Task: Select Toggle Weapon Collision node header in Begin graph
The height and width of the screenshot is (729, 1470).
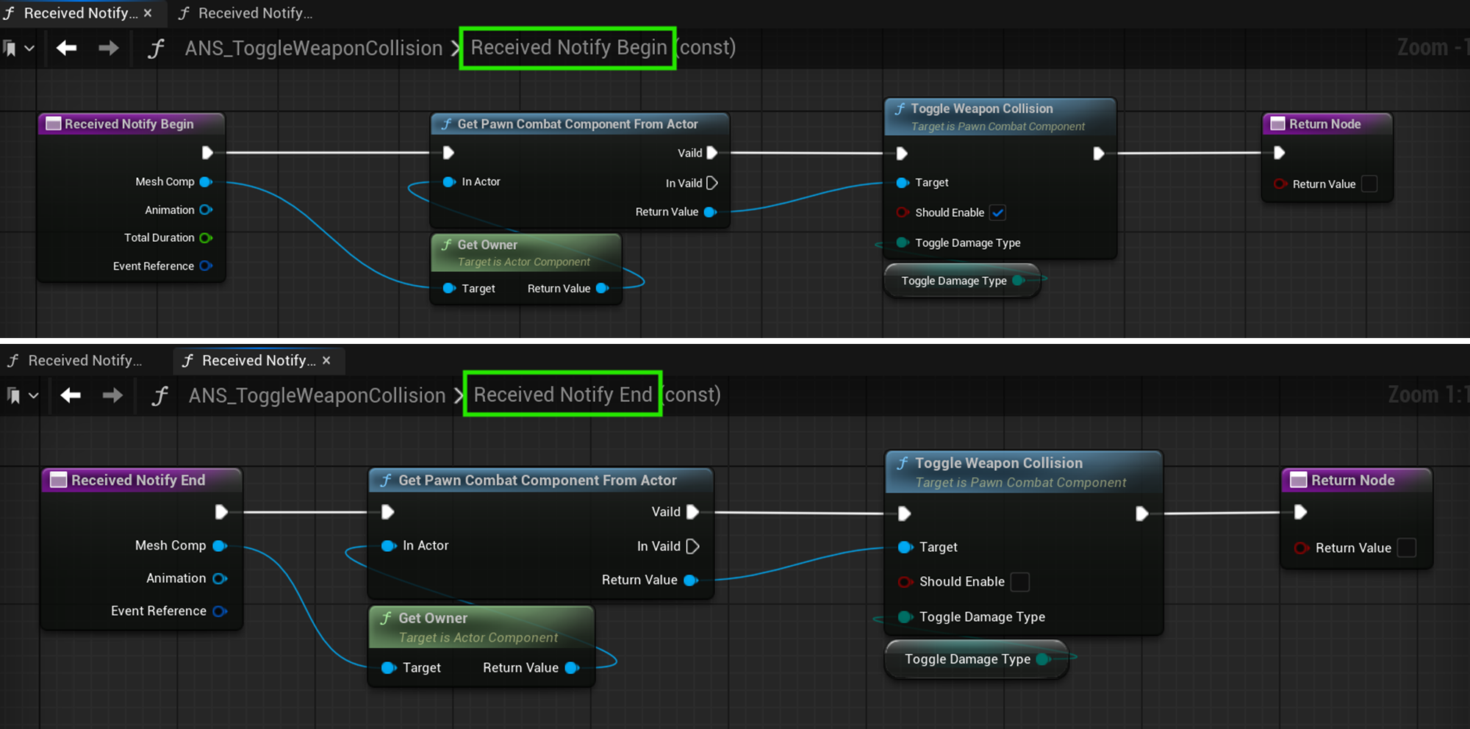Action: pos(1000,117)
